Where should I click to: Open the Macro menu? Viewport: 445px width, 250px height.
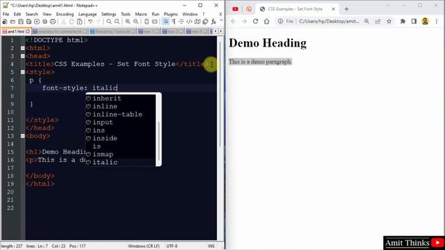(x=140, y=14)
